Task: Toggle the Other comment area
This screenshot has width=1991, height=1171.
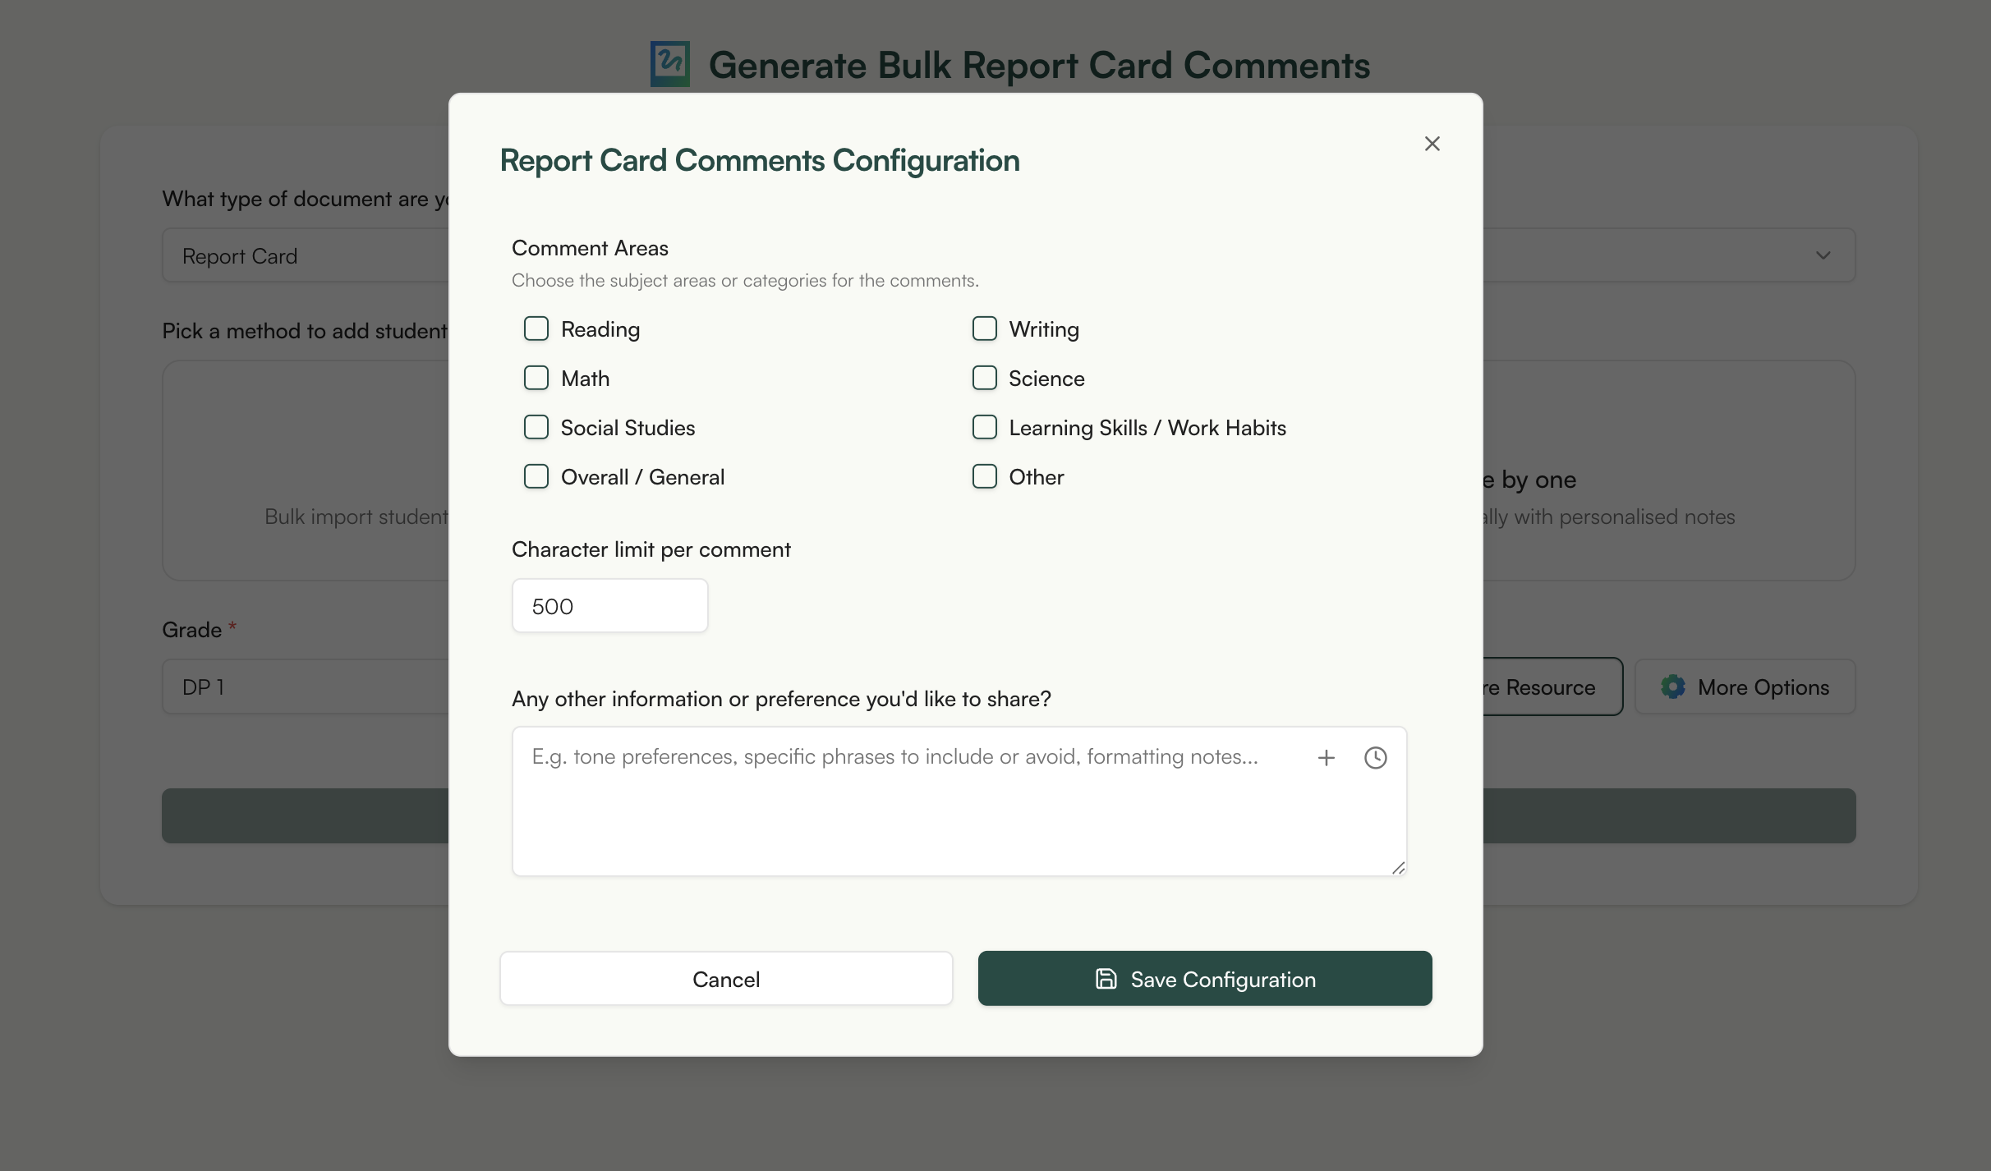Action: (x=984, y=476)
